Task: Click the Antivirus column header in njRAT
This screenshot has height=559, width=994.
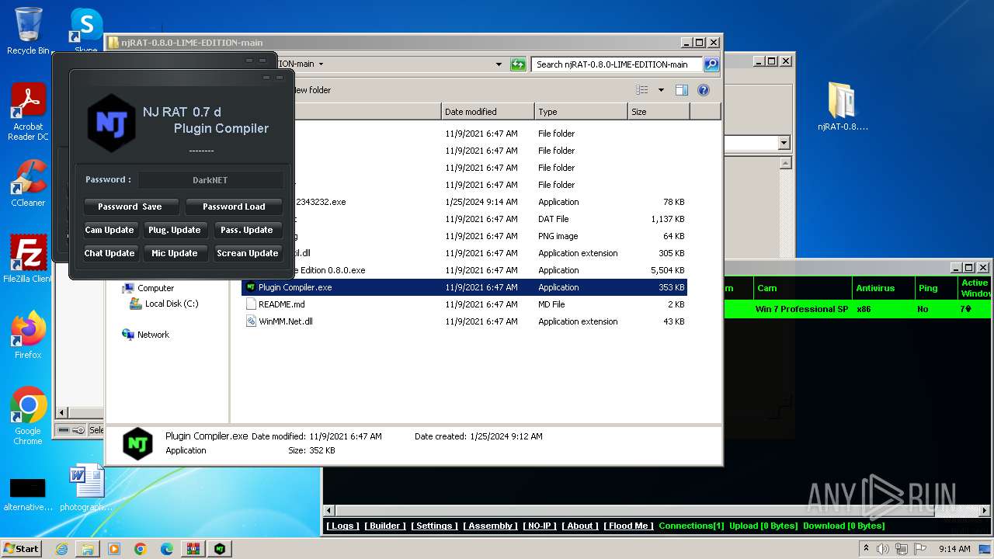Action: click(x=883, y=288)
